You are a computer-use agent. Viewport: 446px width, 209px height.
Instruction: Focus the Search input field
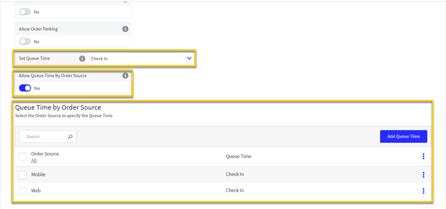(x=46, y=137)
